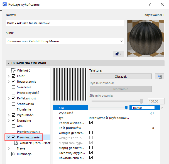Expand the Kolor tree item
This screenshot has height=164, width=169.
pos(9,76)
